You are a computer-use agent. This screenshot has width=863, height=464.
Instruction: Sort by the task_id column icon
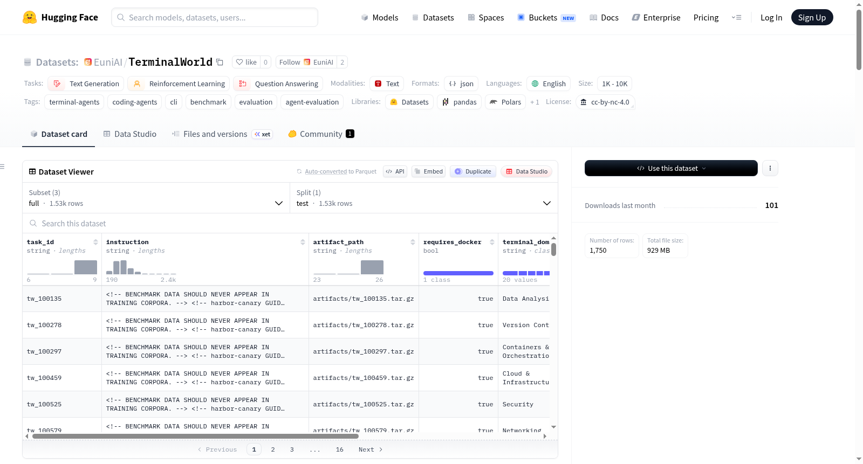coord(95,242)
